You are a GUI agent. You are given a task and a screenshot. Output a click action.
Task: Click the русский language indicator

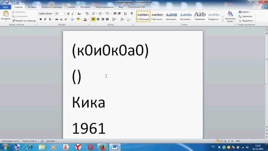[51, 141]
